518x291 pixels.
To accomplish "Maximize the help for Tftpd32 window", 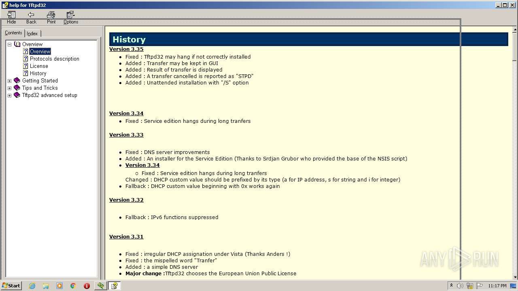I will click(505, 5).
